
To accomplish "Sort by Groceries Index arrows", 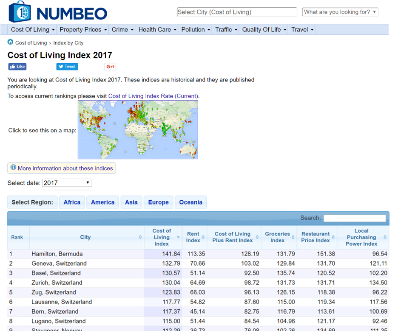I will point(293,237).
